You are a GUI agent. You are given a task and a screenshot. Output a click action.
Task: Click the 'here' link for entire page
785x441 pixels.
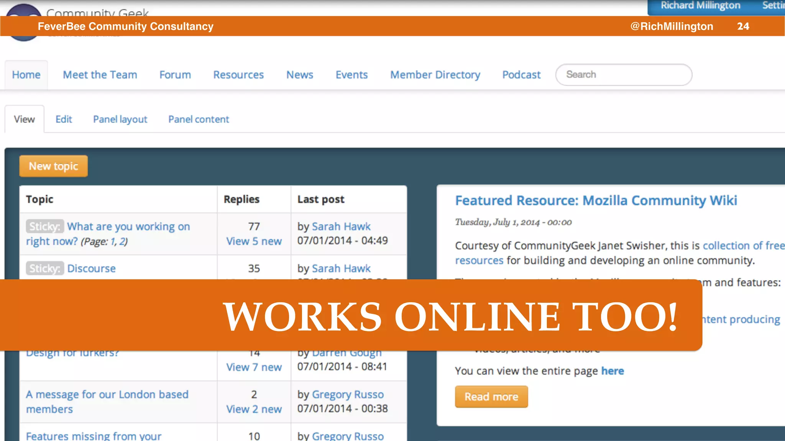click(x=613, y=371)
